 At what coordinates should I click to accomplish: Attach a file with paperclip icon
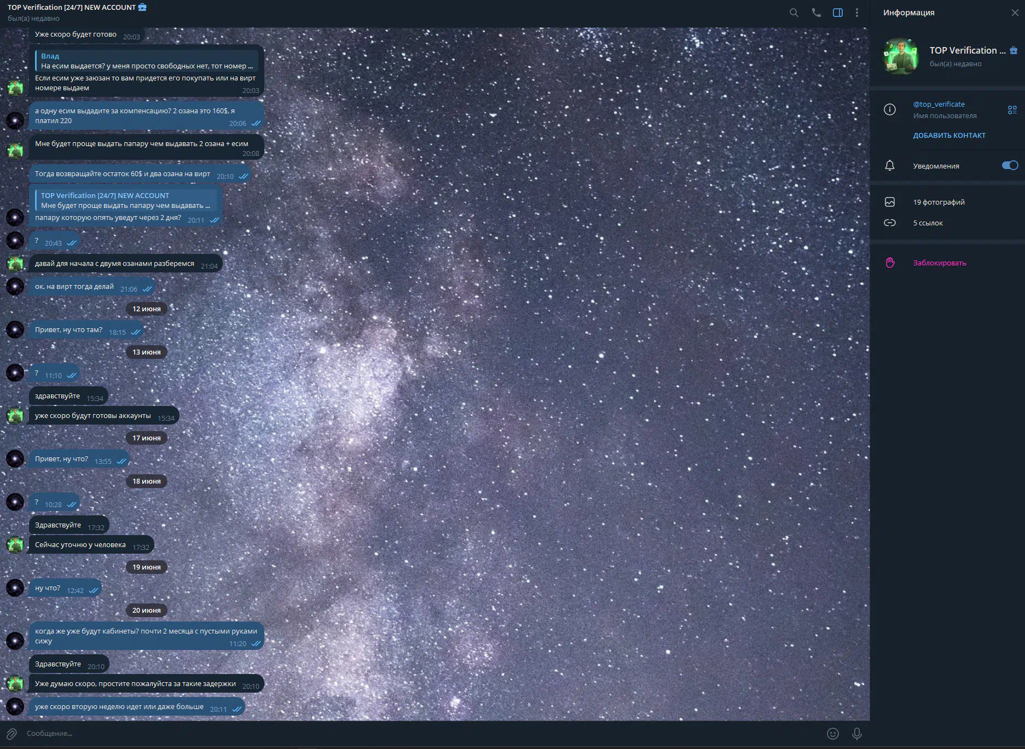[11, 734]
